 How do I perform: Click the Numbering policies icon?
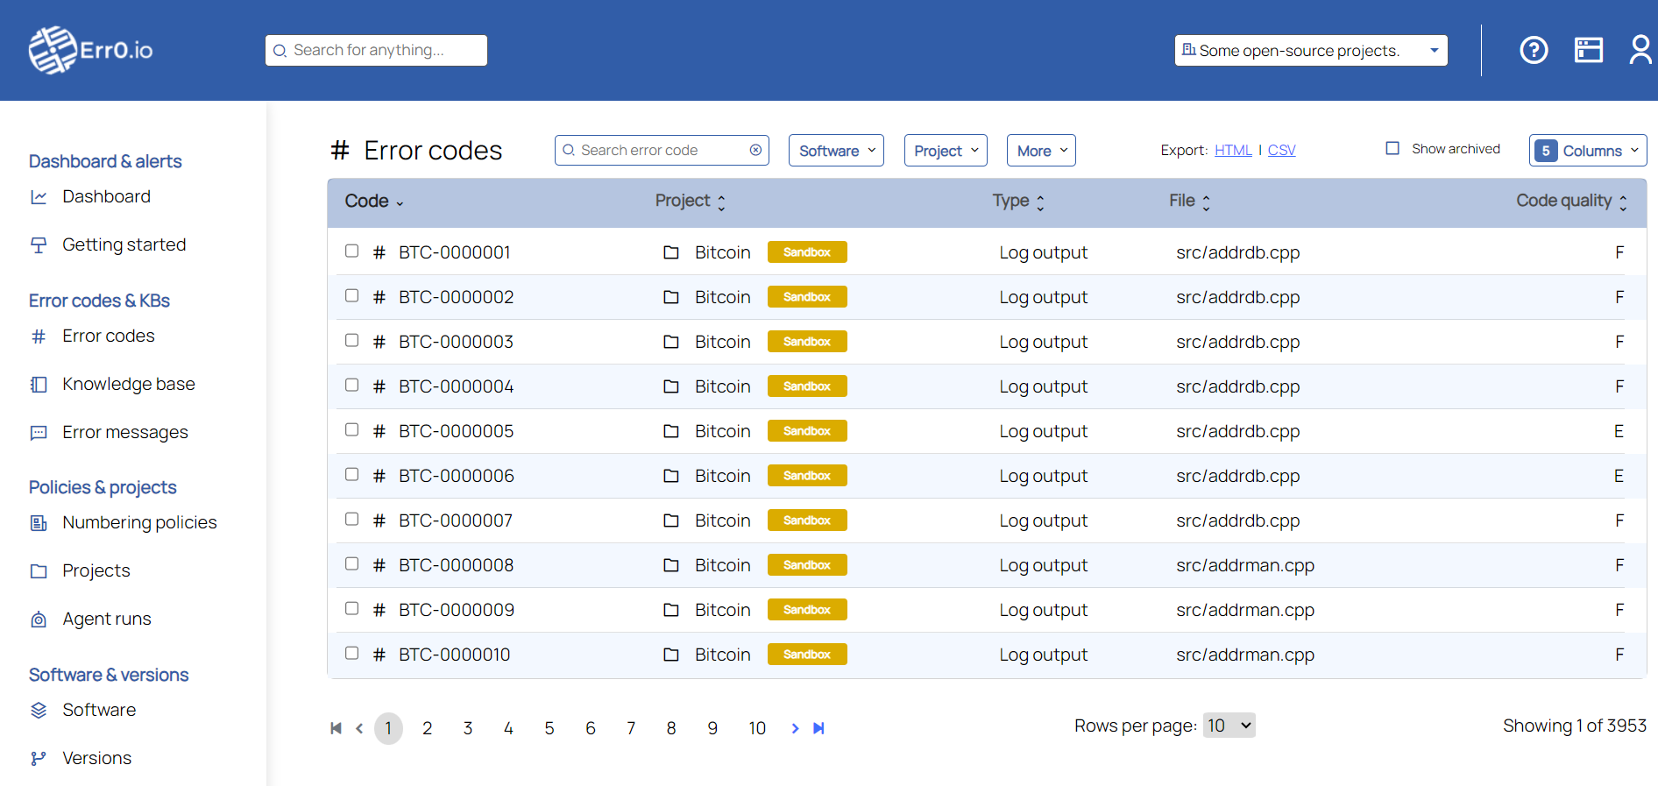(x=39, y=523)
